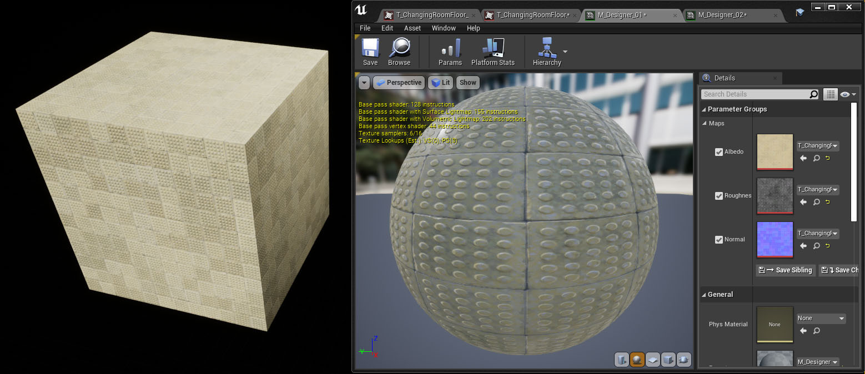Collapse the Parameter Groups section

pos(705,109)
